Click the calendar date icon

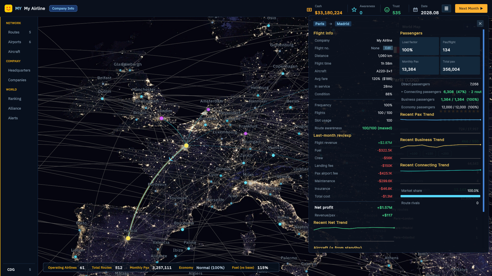[x=415, y=10]
